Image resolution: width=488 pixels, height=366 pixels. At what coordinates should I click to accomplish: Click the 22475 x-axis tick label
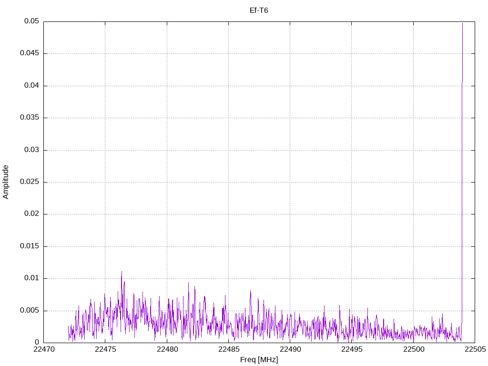click(x=105, y=349)
